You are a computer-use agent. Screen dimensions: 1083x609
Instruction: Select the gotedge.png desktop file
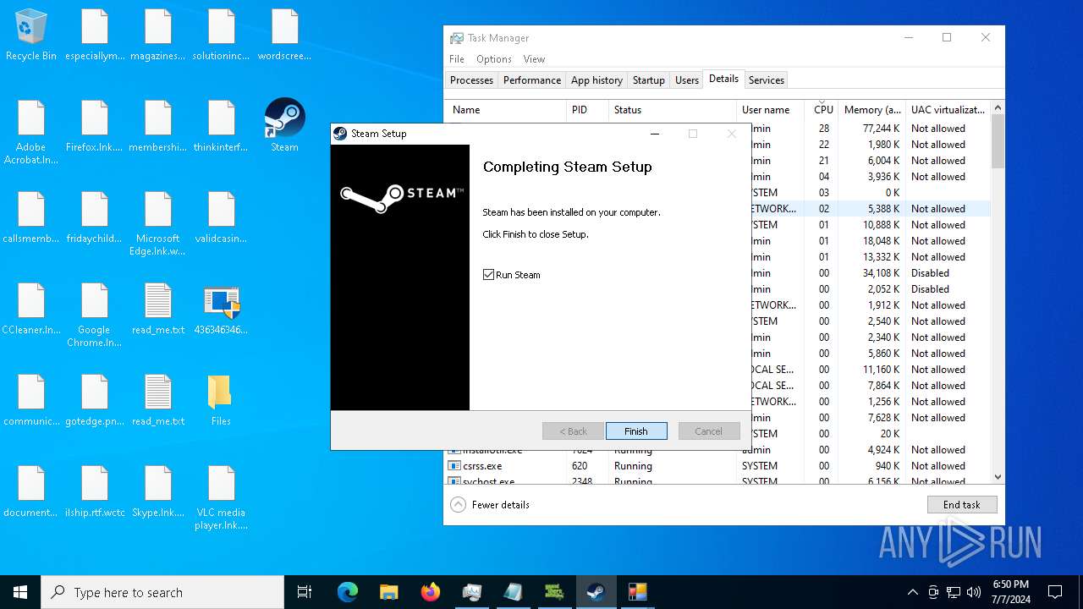pos(94,400)
